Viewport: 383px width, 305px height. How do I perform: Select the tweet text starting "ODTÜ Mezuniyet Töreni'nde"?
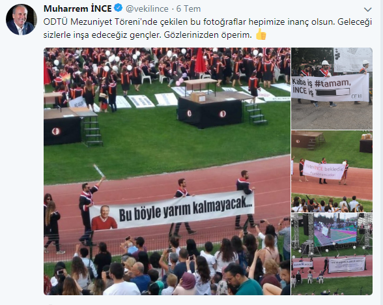click(208, 29)
